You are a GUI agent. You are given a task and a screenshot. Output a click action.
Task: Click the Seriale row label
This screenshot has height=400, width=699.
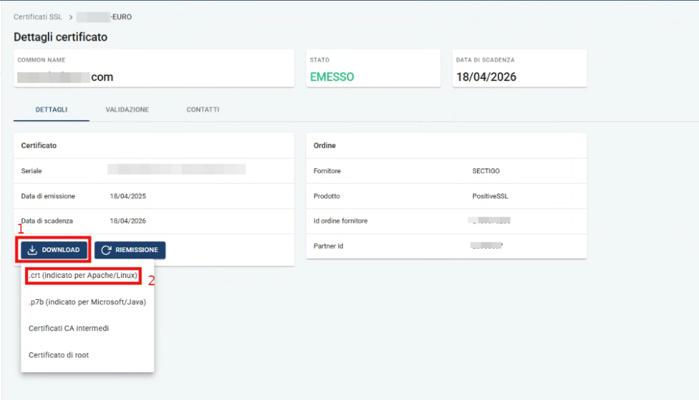tap(31, 171)
